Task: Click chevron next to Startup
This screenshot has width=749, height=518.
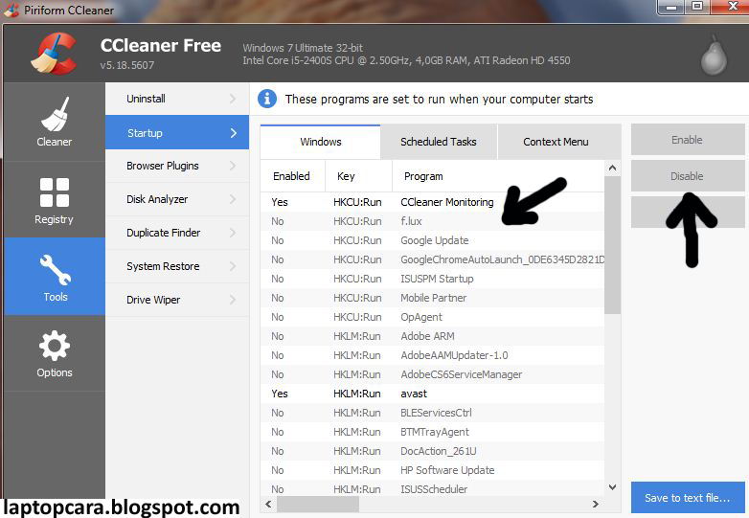Action: point(233,133)
